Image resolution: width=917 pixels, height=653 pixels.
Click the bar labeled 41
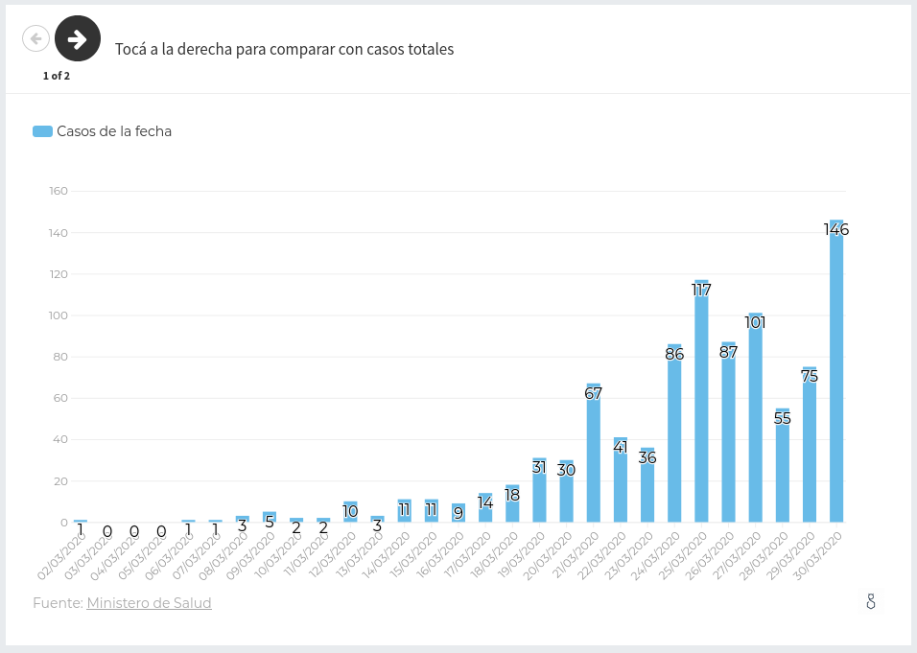(621, 480)
